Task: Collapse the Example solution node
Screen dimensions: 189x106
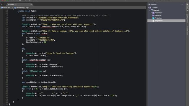Action: pyautogui.click(x=148, y=8)
